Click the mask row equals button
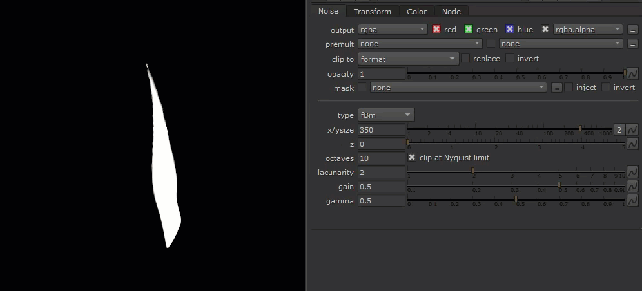Screen dimensions: 642x291 557,88
